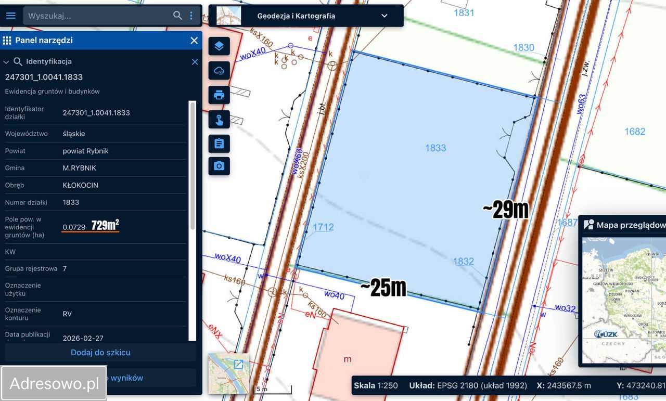Open the print map tool
This screenshot has height=401, width=666.
(x=219, y=95)
